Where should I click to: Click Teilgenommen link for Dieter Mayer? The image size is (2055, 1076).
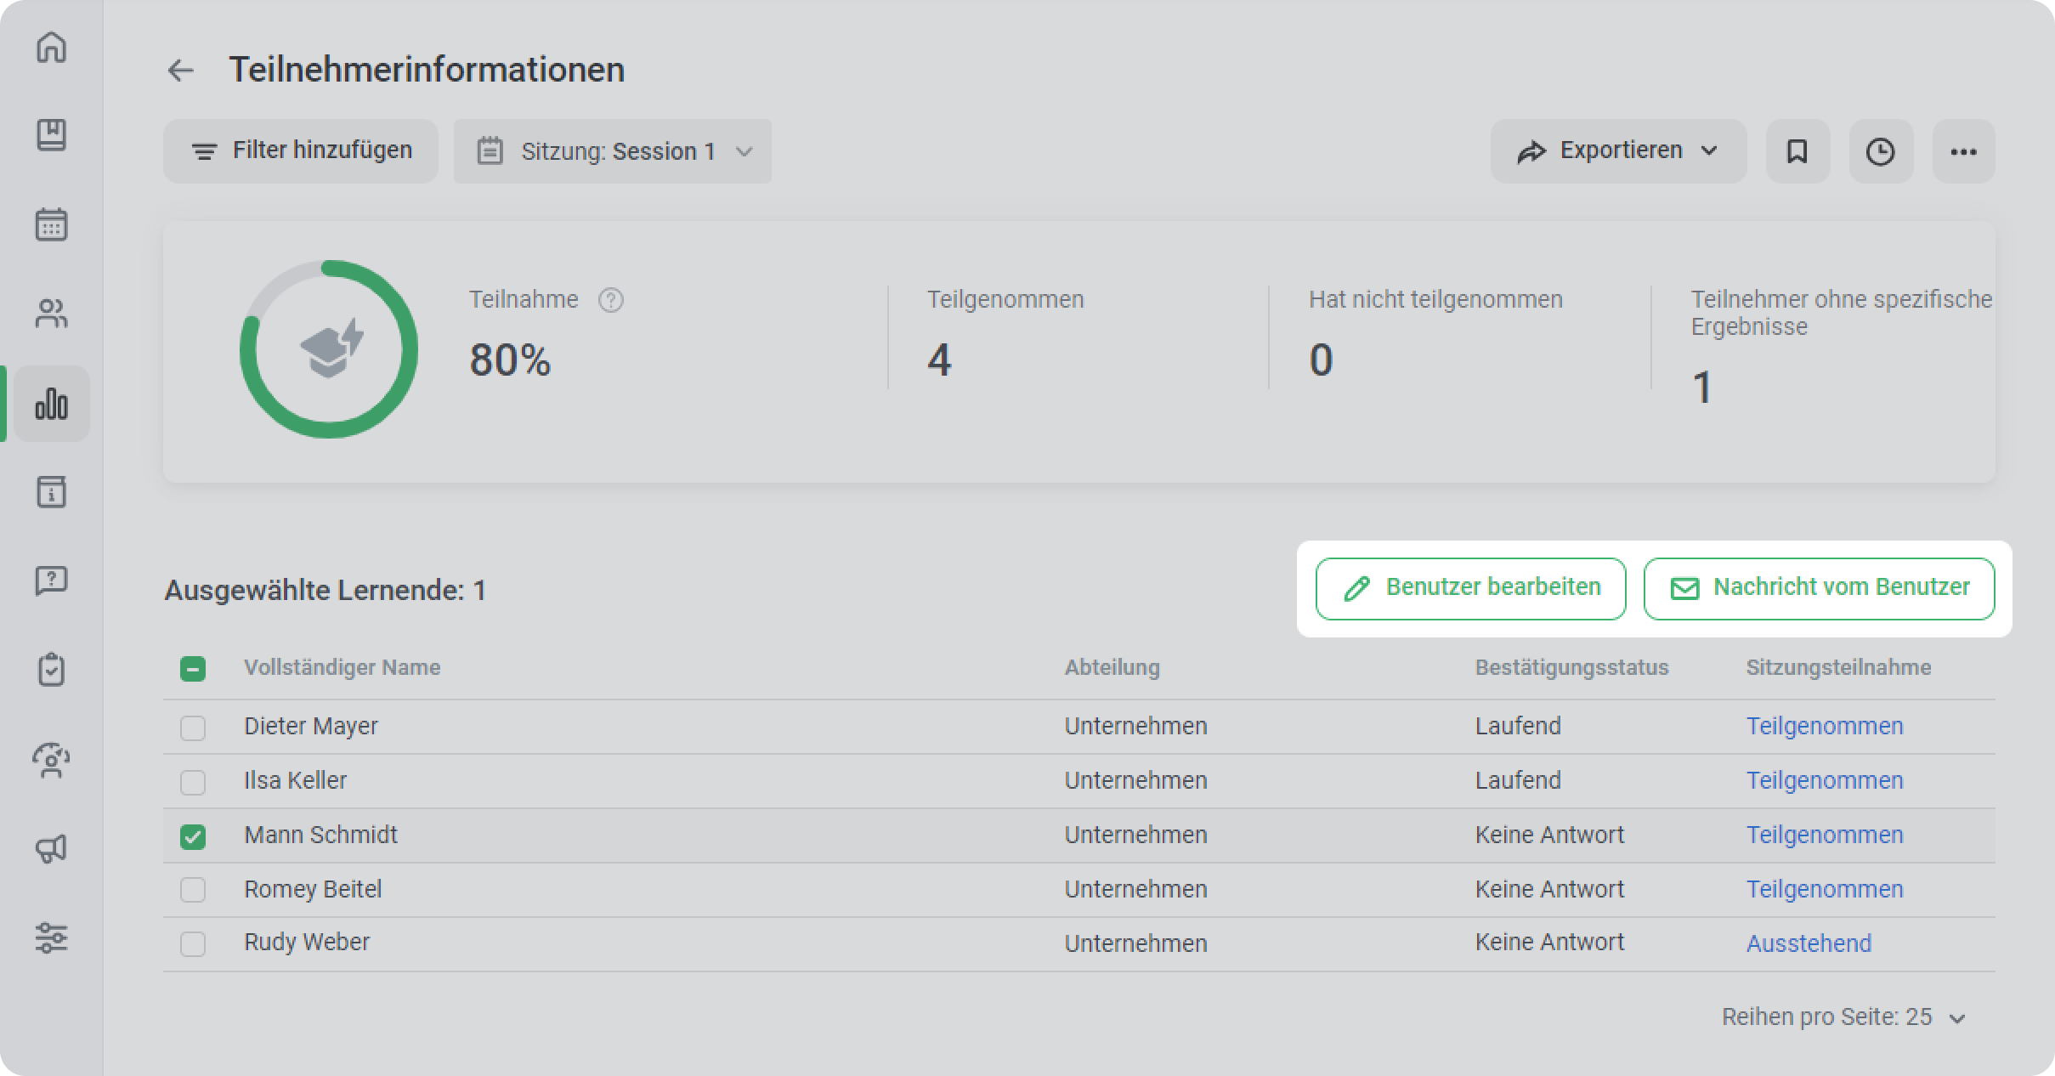click(1825, 726)
